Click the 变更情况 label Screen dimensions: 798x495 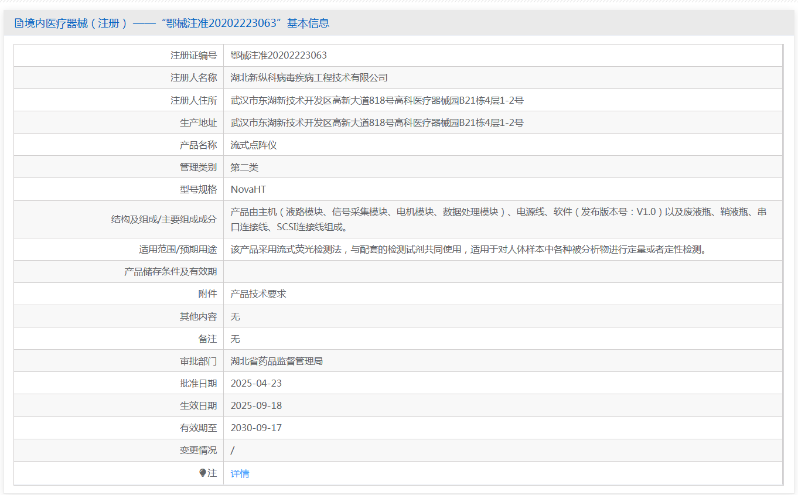click(199, 450)
